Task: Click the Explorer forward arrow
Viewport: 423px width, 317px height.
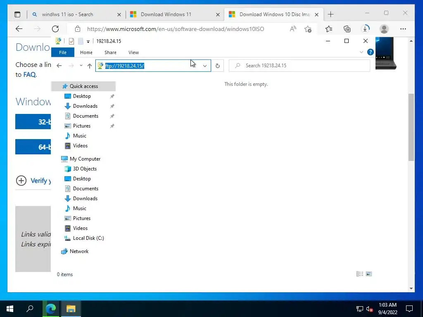Action: click(71, 66)
